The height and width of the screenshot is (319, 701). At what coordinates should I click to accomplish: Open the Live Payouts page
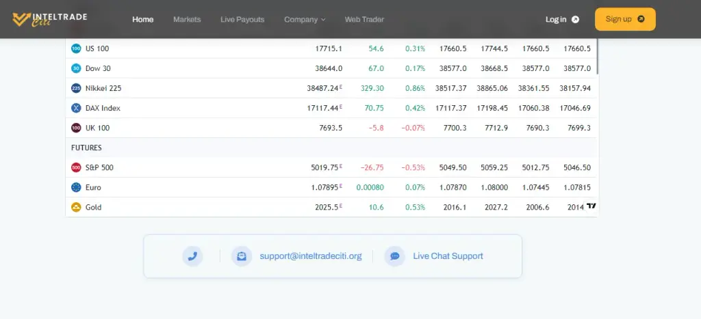tap(242, 19)
